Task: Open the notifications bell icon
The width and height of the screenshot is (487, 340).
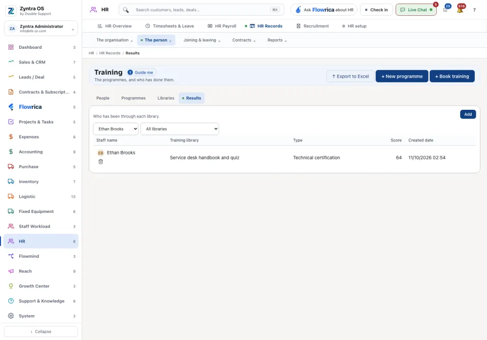Action: (460, 10)
